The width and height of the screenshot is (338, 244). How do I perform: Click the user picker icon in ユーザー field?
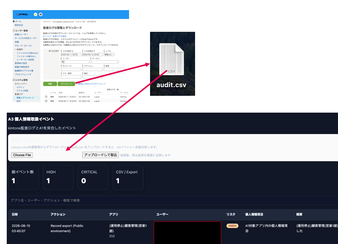63,62
